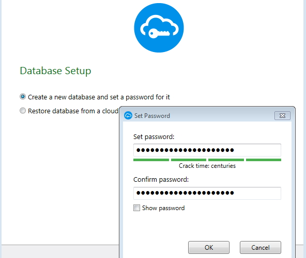
Task: Click the Crack time: centuries text
Action: [207, 166]
